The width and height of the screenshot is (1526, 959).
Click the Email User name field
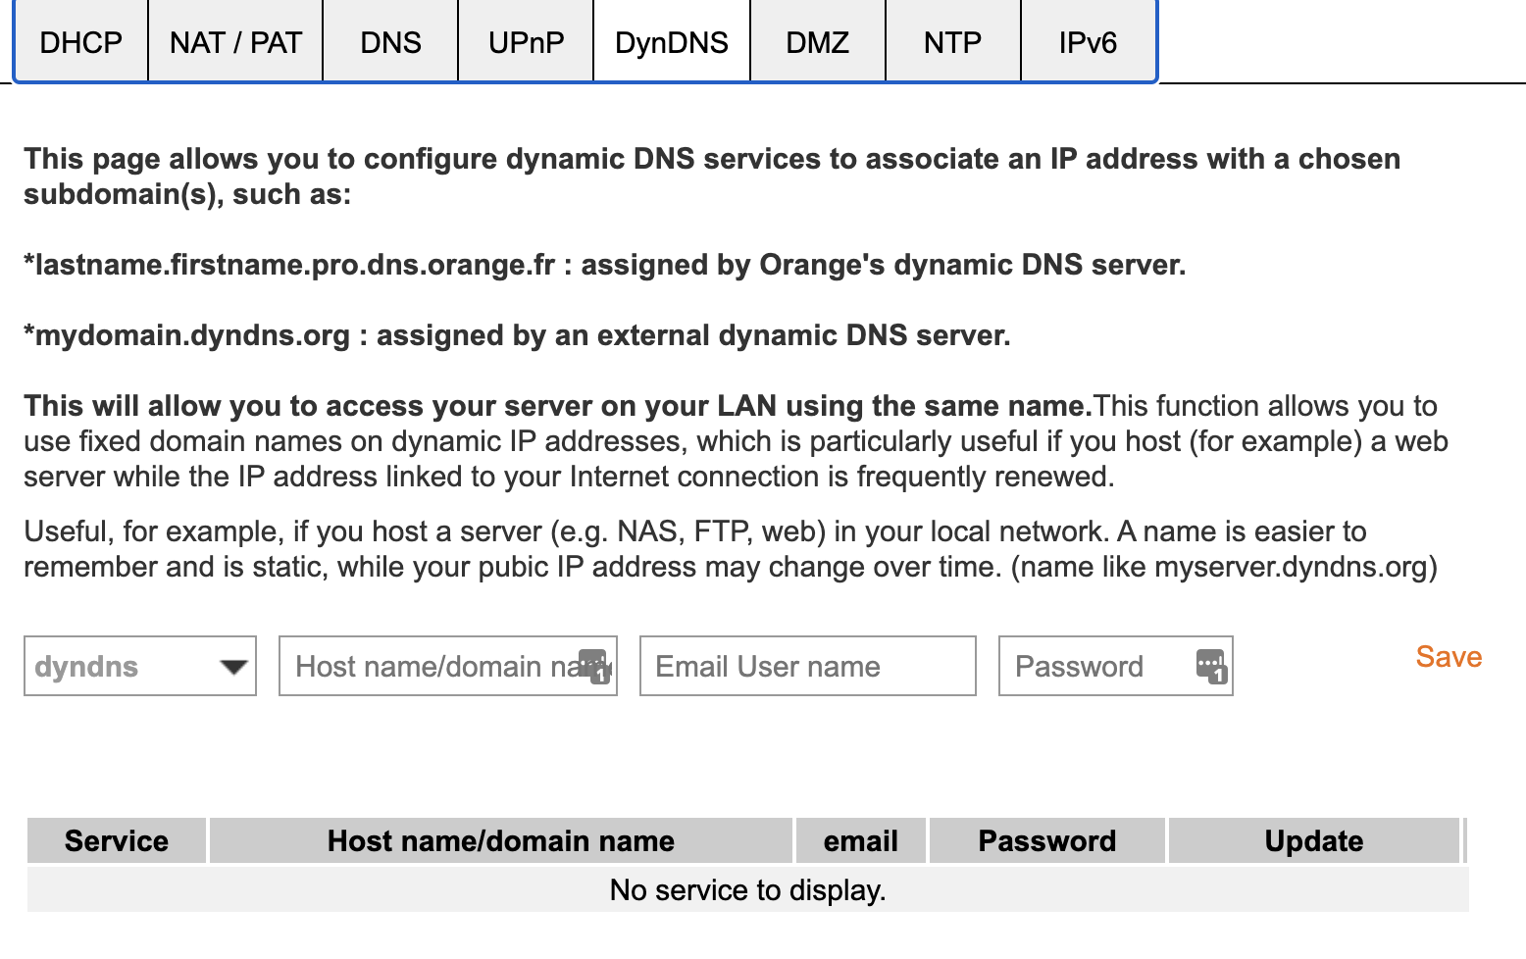tap(807, 667)
